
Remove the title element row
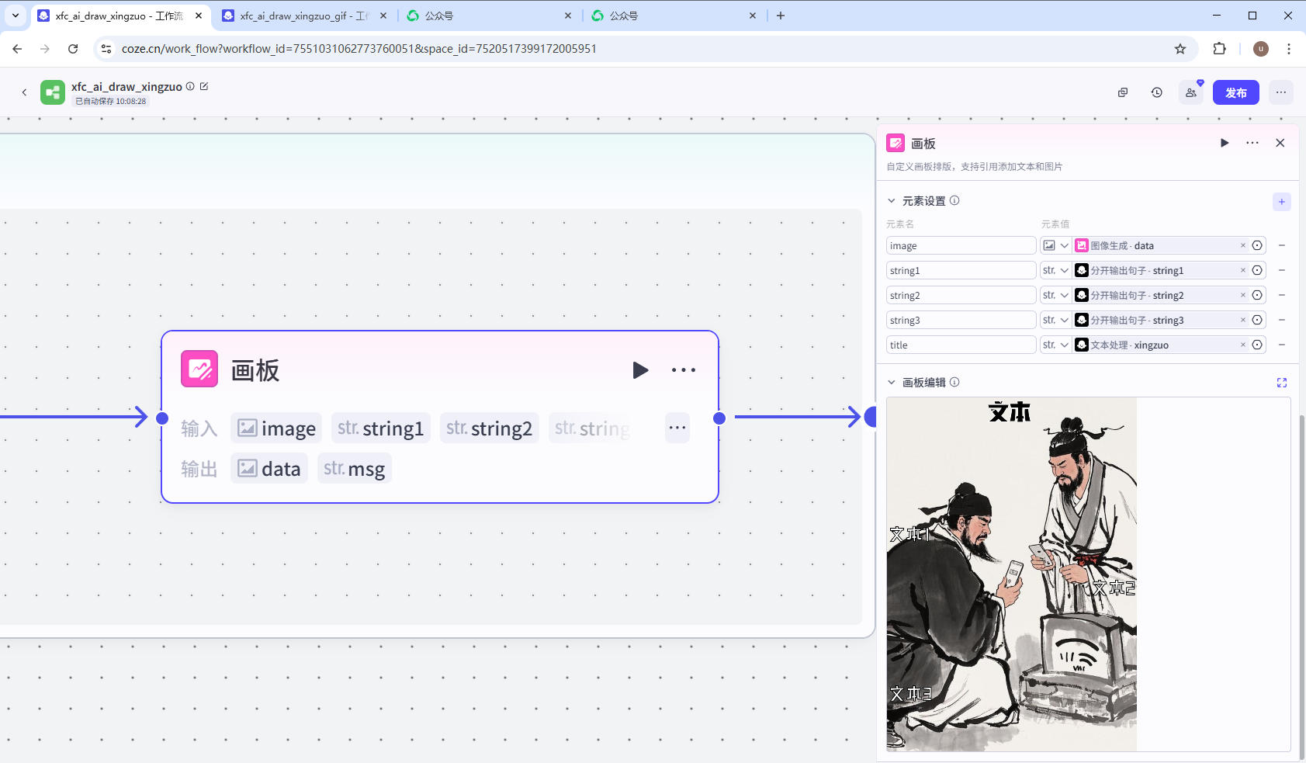tap(1282, 345)
